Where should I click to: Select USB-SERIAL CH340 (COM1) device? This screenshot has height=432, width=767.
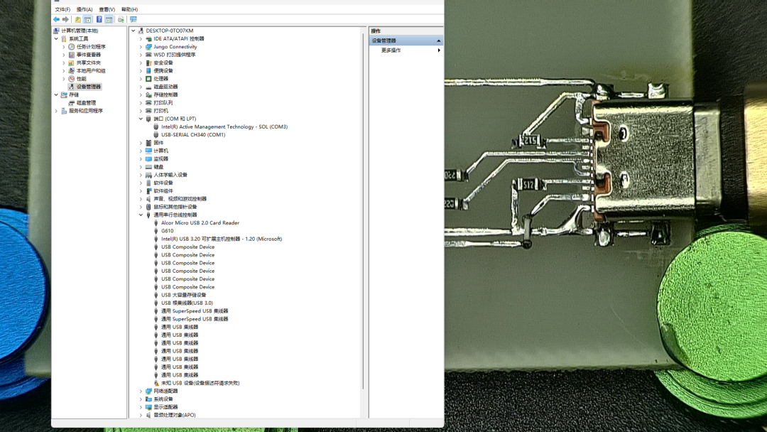pyautogui.click(x=193, y=134)
